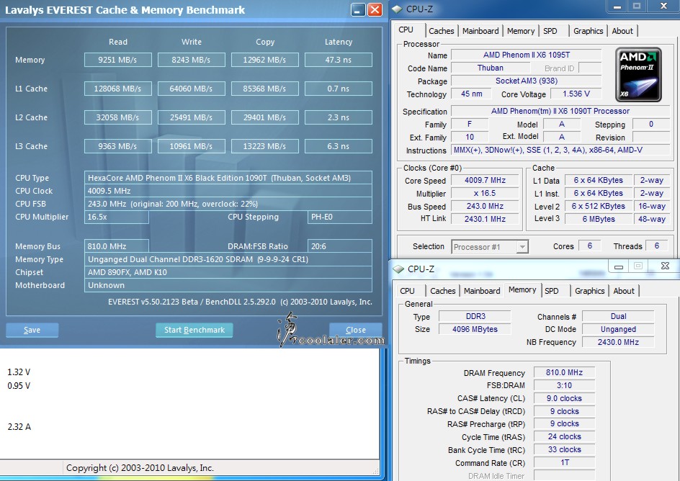The image size is (680, 481).
Task: Click the CPU Clock value 4009.5 MHz
Action: pos(228,191)
